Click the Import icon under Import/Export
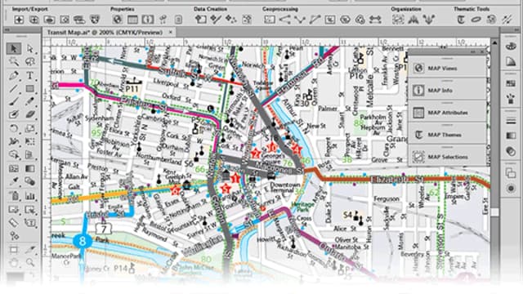The image size is (523, 294). tap(19, 20)
